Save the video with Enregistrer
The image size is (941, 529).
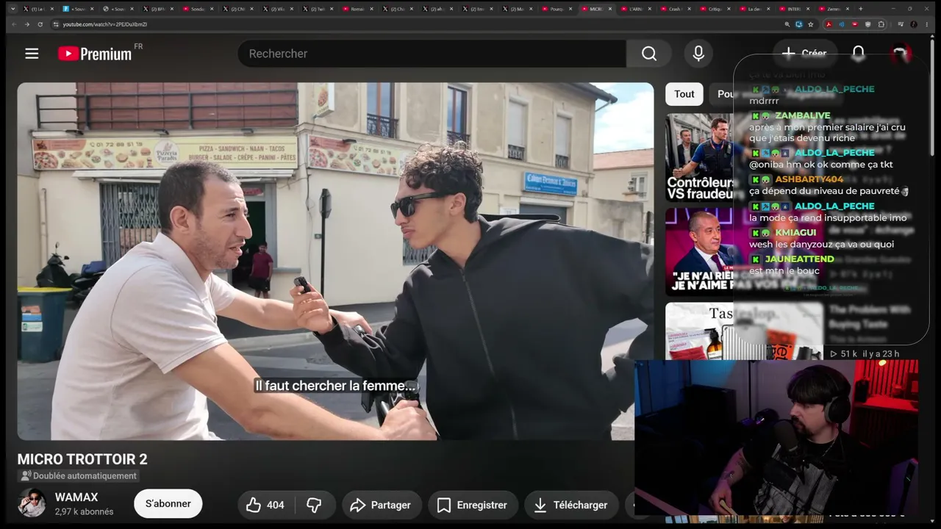click(473, 505)
